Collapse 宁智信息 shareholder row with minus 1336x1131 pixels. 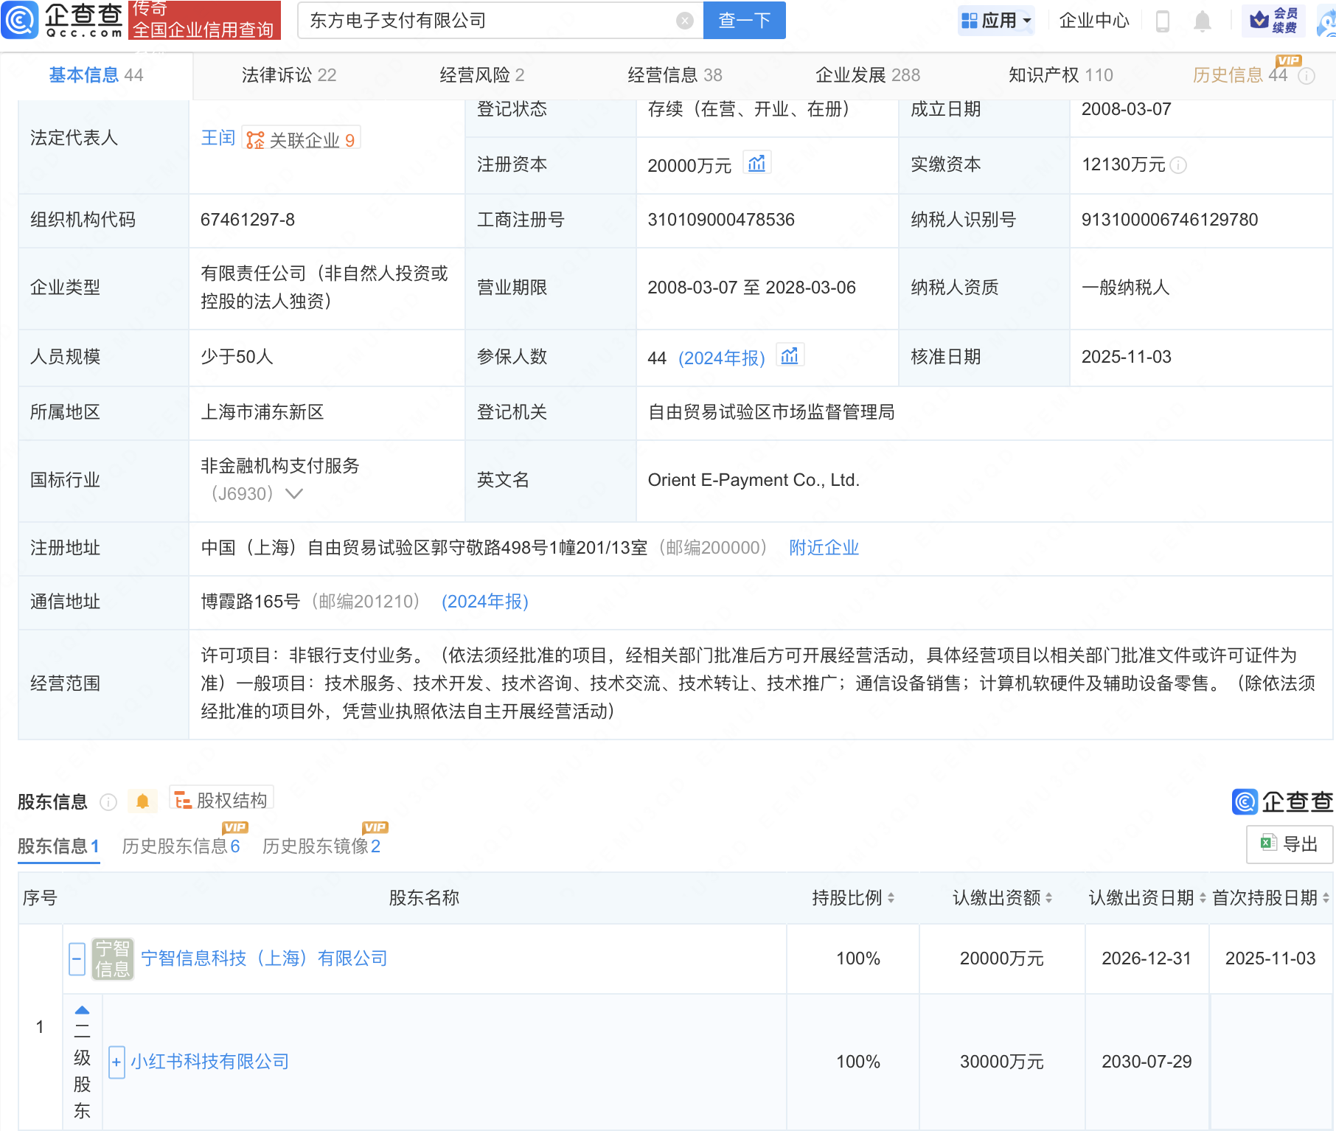[x=77, y=958]
